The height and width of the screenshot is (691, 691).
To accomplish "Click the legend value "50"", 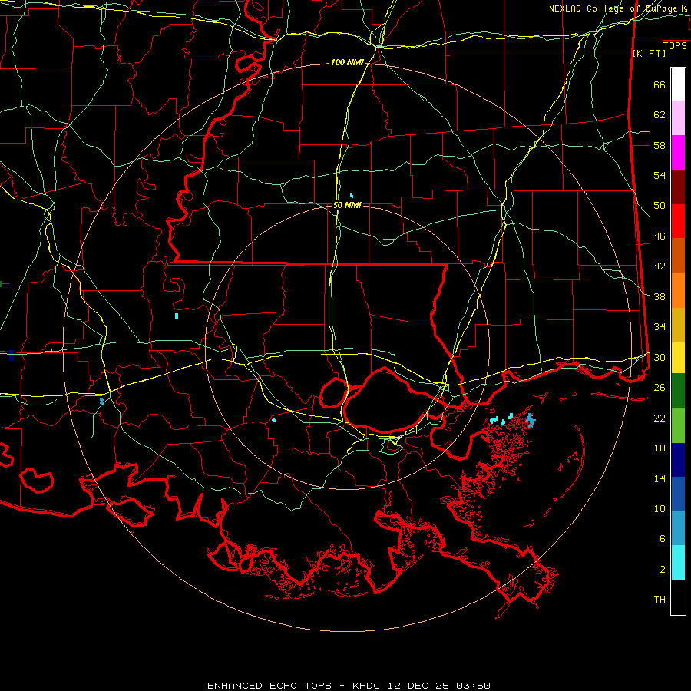I will pos(660,205).
